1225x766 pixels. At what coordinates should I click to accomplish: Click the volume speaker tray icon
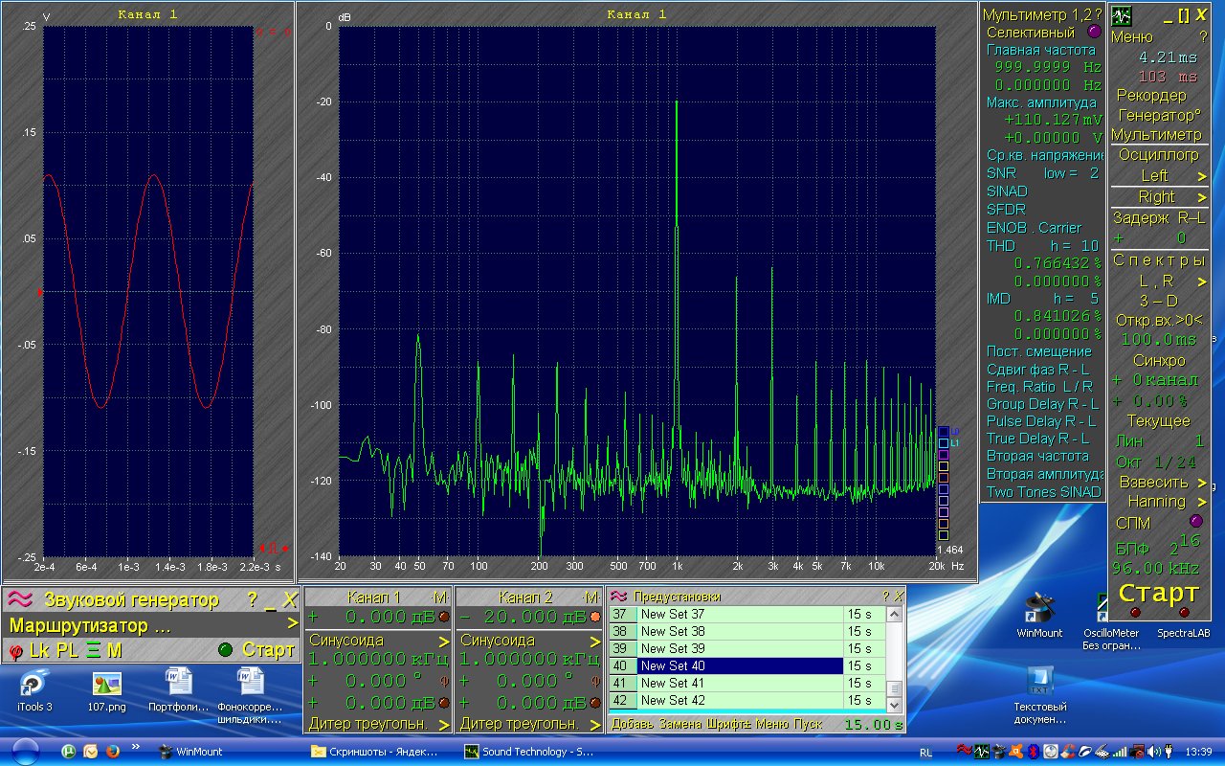point(1154,752)
